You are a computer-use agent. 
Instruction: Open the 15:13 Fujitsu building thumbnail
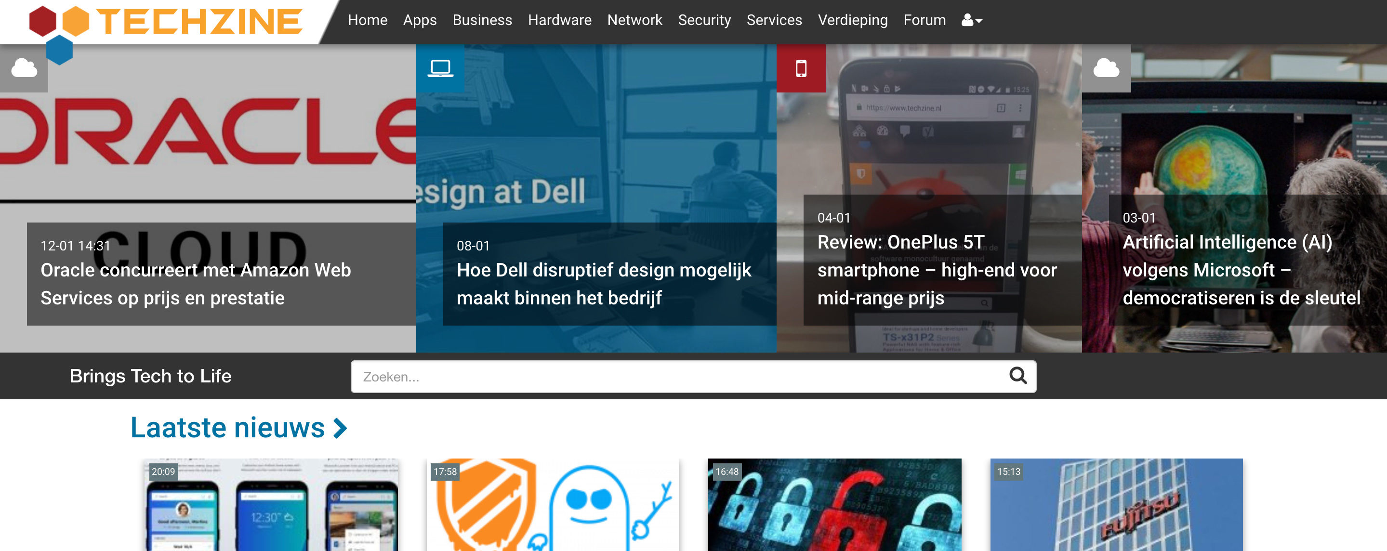click(1116, 504)
